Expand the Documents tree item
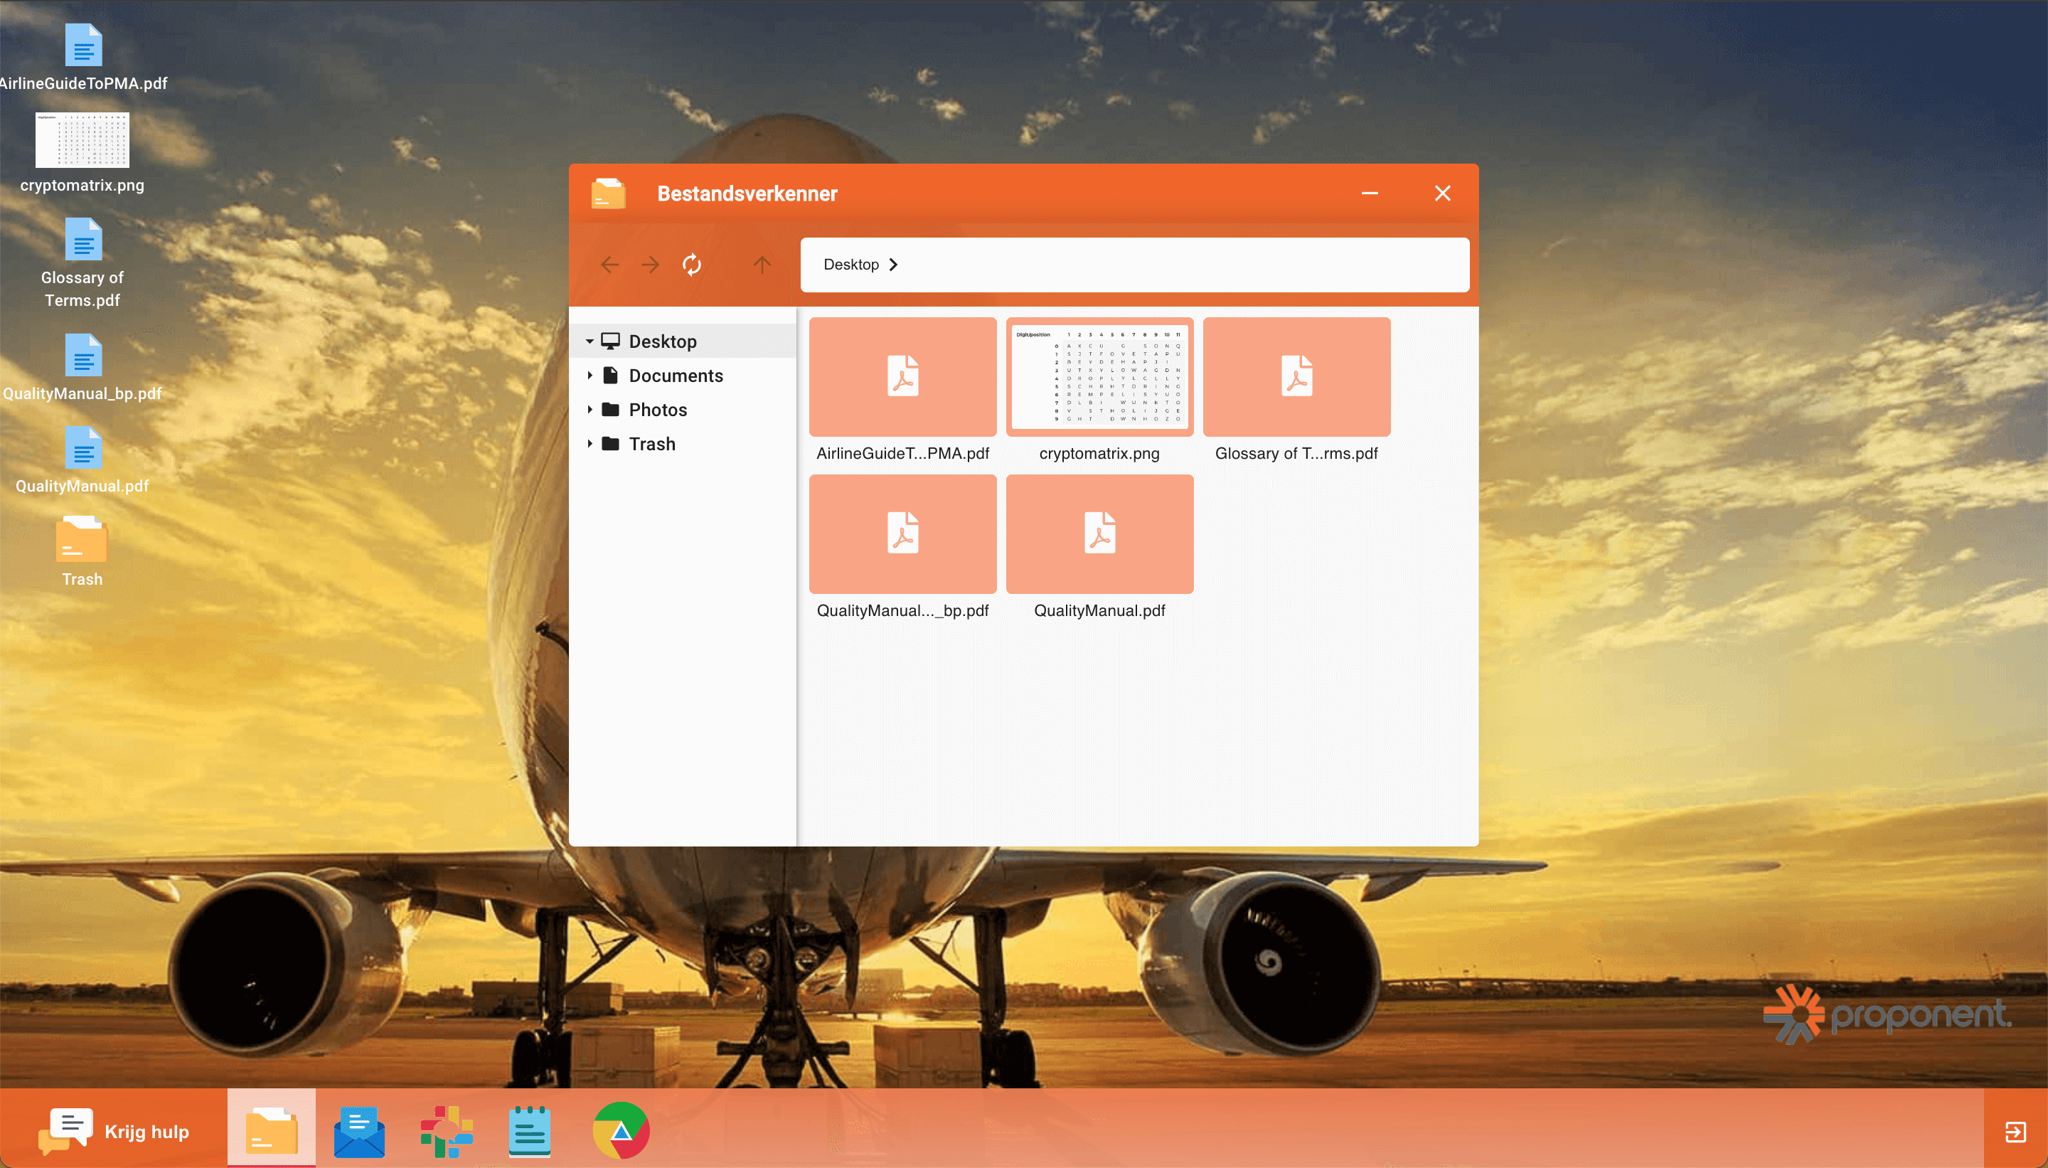Viewport: 2048px width, 1168px height. click(x=591, y=375)
